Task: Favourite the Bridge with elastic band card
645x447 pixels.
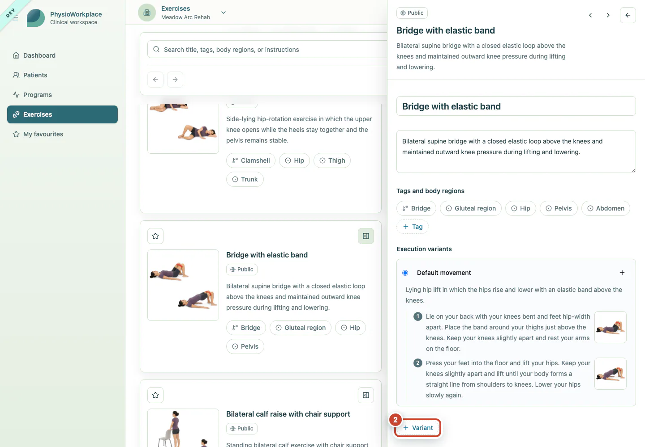Action: pyautogui.click(x=155, y=236)
